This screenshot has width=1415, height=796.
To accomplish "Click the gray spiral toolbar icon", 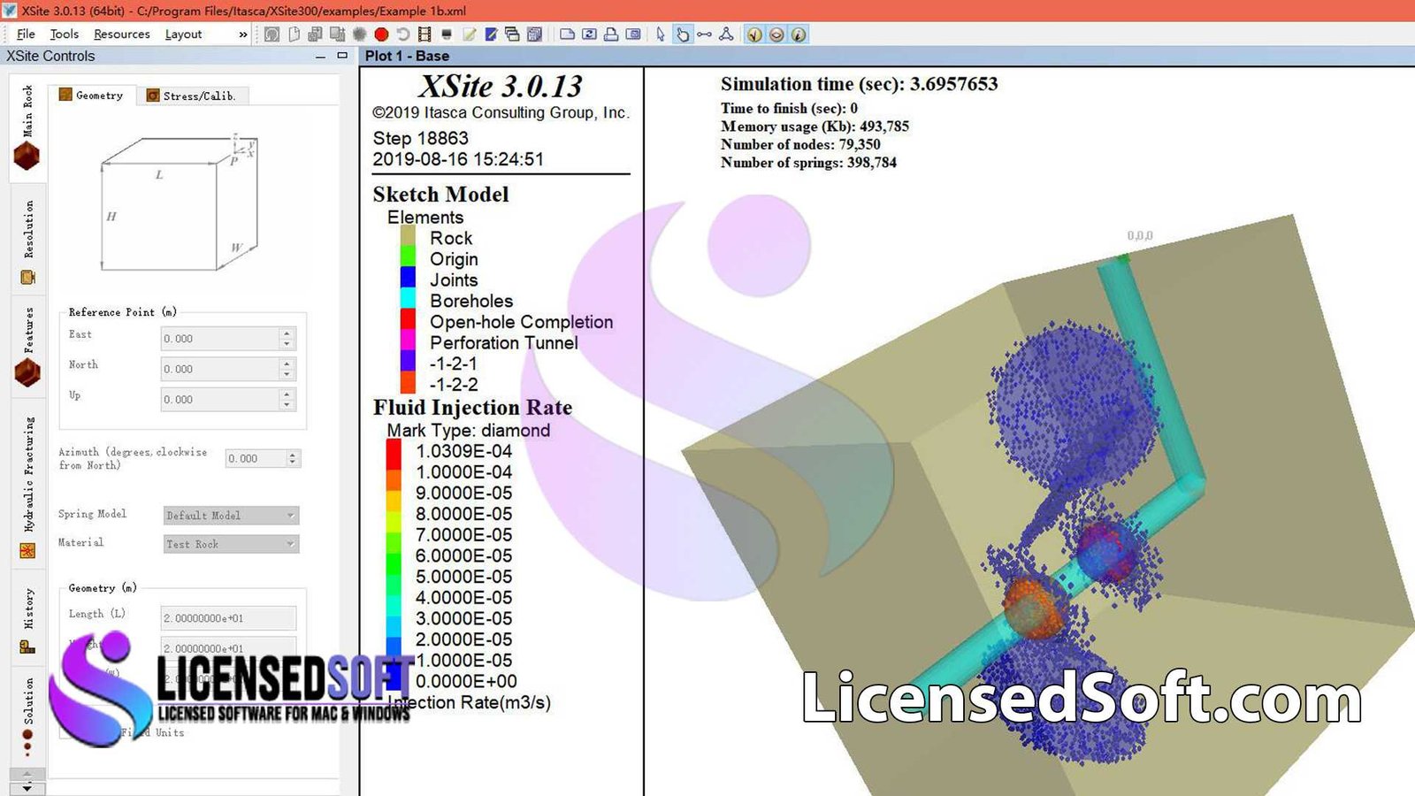I will click(x=272, y=34).
